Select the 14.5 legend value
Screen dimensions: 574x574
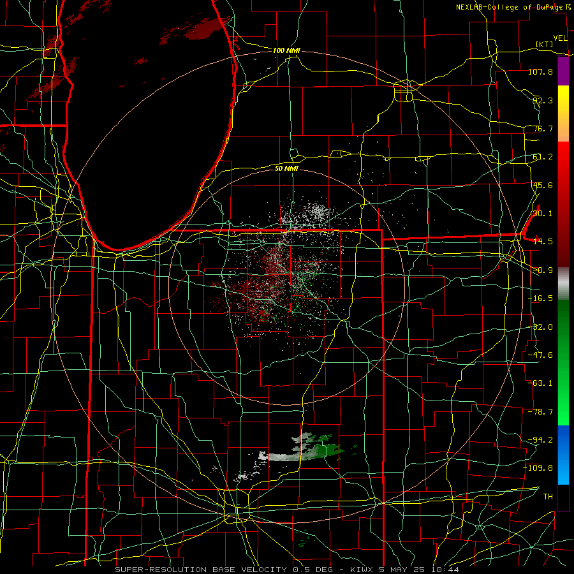543,242
